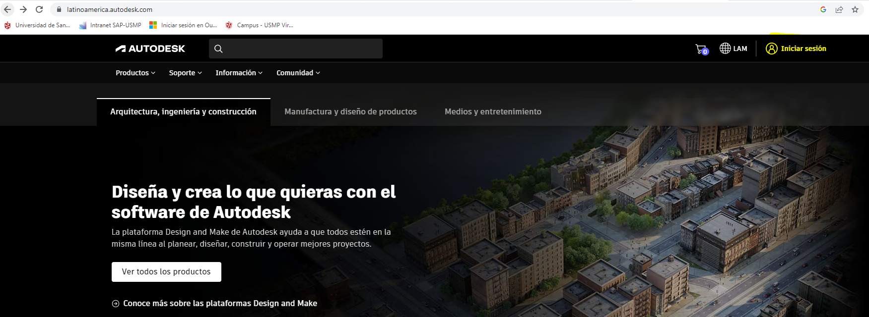Click the Ver todos los productos button
This screenshot has height=317, width=869.
(166, 272)
